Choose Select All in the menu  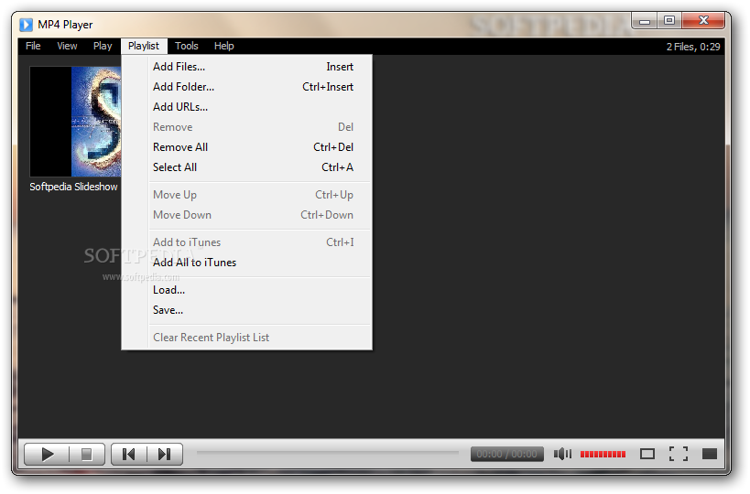pyautogui.click(x=247, y=167)
